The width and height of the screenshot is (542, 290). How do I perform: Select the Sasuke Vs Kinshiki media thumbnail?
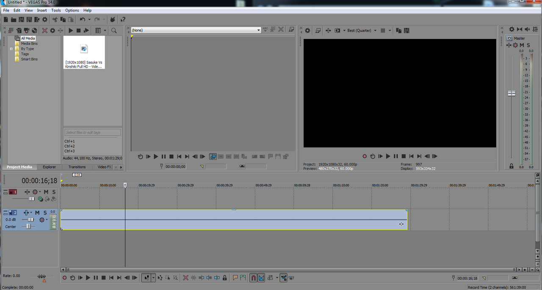coord(84,52)
